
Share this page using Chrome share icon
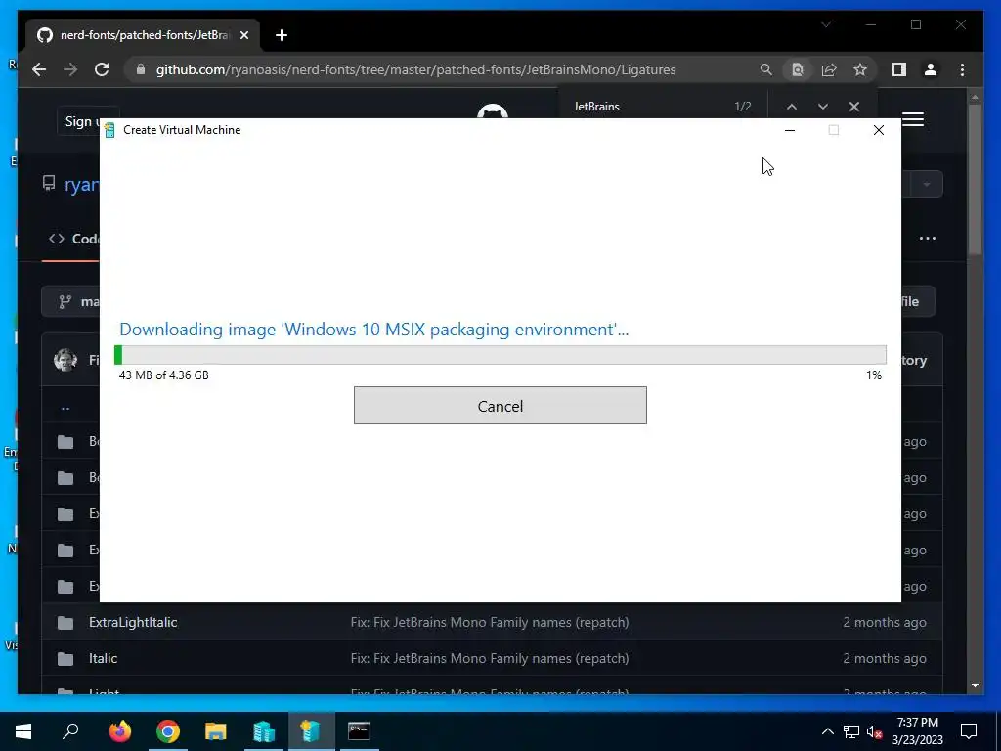tap(829, 69)
